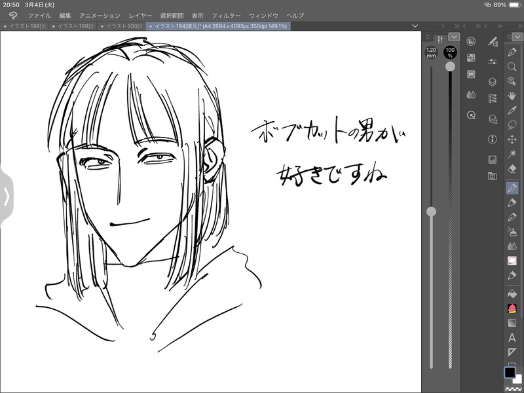Viewport: 524px width, 393px height.
Task: Switch to the イラスト199 canvas tab
Action: click(73, 26)
